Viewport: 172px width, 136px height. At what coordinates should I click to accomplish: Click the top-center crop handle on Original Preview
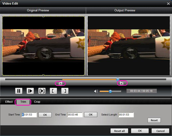(43, 17)
